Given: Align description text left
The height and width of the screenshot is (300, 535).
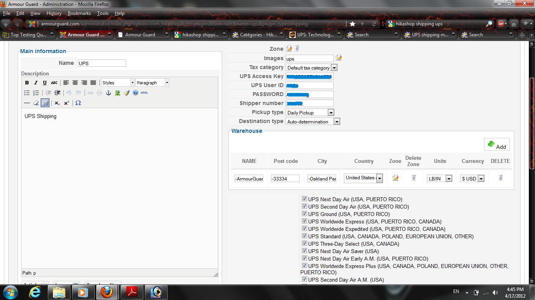Looking at the screenshot, I should click(66, 83).
